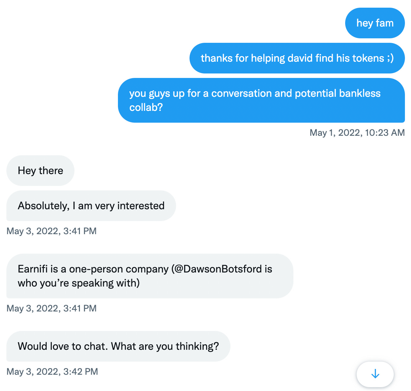411x391 pixels.
Task: Click "who you're speaking with)" text line
Action: pyautogui.click(x=79, y=283)
